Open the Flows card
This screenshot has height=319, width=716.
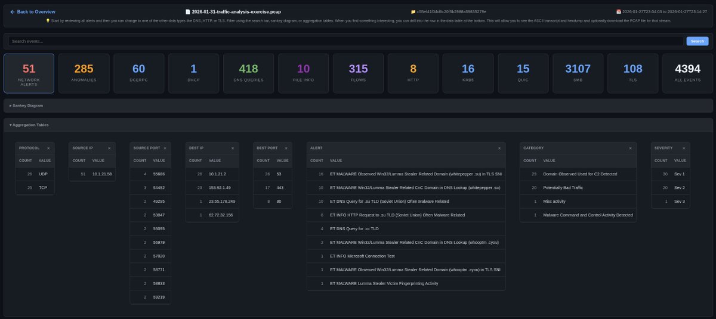point(359,73)
